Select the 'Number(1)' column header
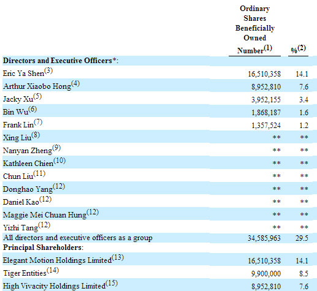The image size is (317, 291). 254,49
